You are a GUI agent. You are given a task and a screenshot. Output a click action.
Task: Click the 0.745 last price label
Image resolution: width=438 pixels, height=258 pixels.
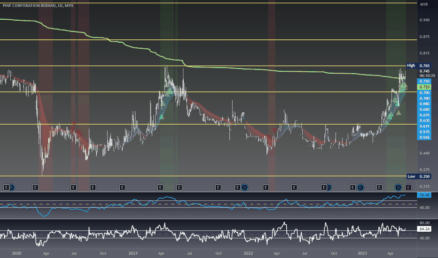(x=424, y=71)
